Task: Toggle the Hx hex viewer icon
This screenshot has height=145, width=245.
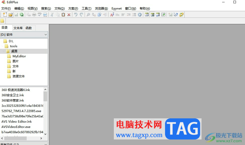Action: click(x=118, y=15)
